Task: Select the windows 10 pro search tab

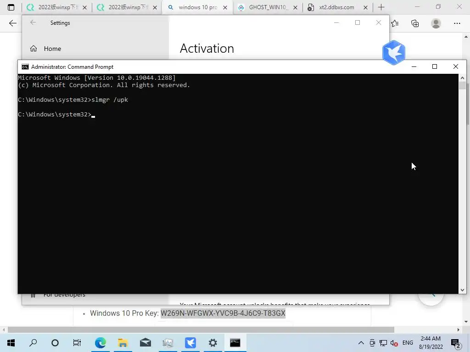Action: tap(197, 7)
